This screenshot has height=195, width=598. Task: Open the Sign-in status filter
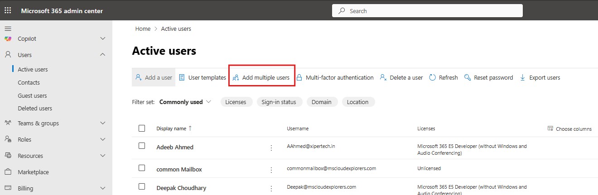[x=279, y=102]
